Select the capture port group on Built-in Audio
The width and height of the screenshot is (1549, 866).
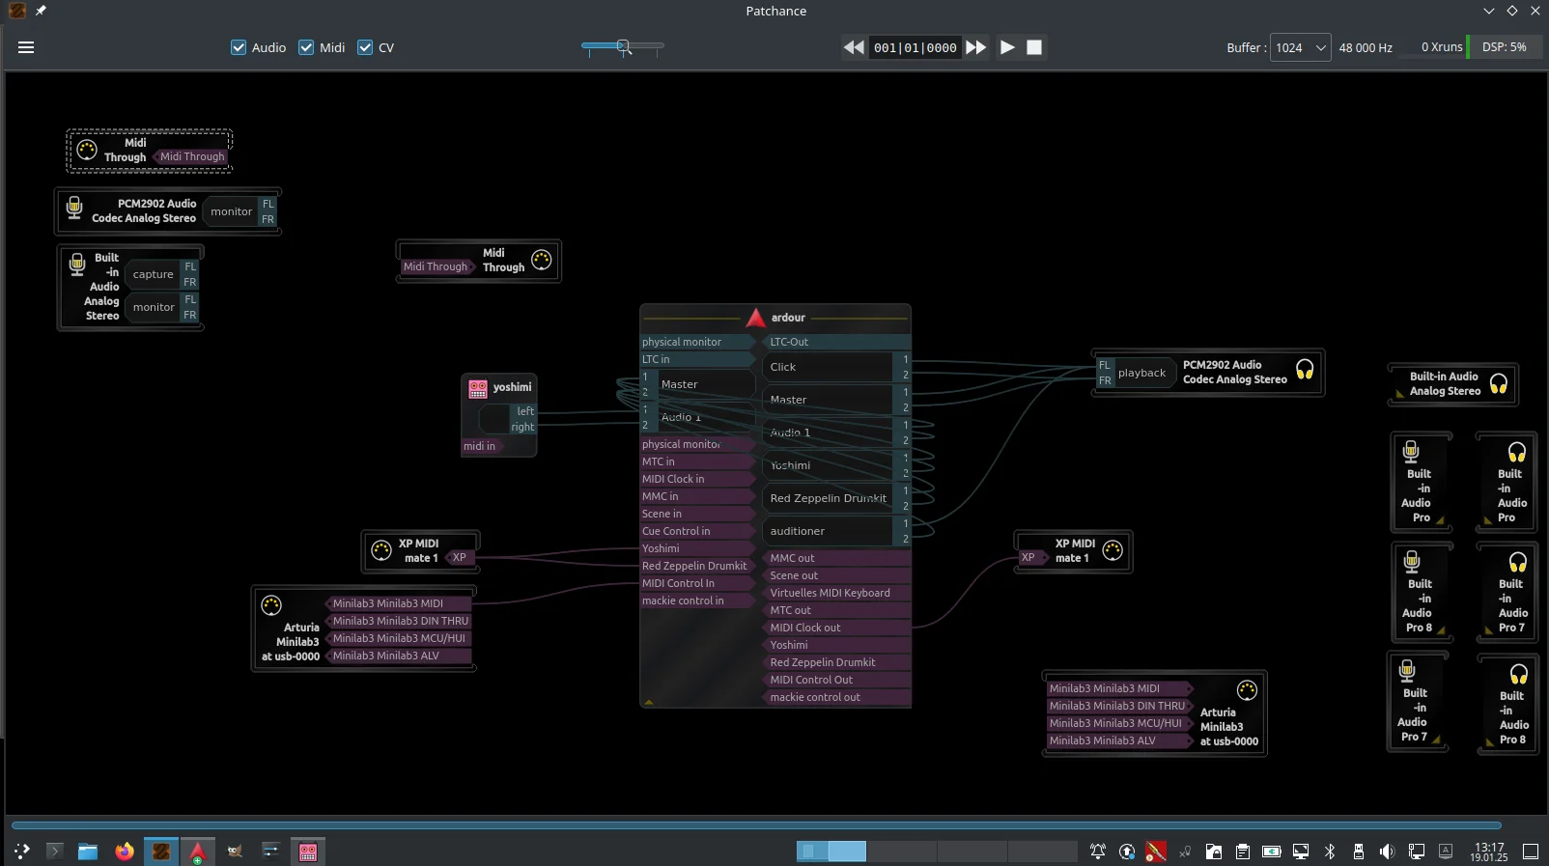point(154,274)
